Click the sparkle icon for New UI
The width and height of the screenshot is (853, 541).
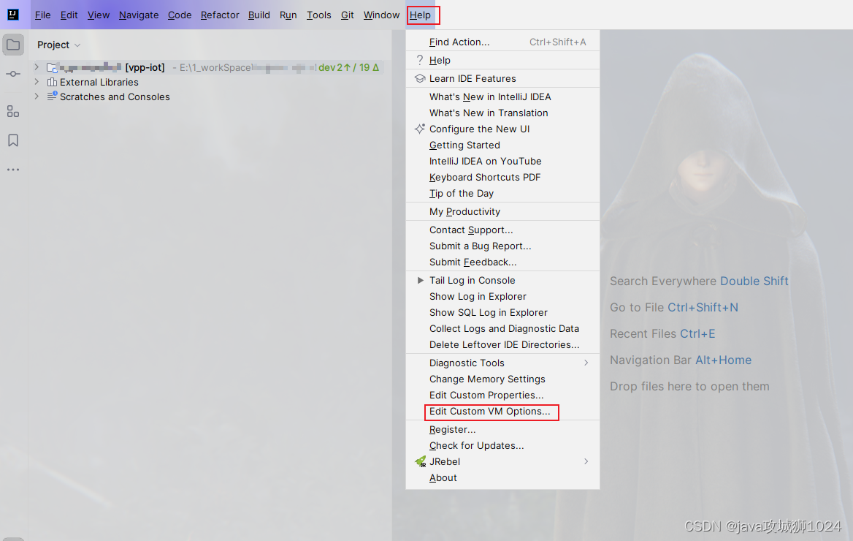[419, 129]
